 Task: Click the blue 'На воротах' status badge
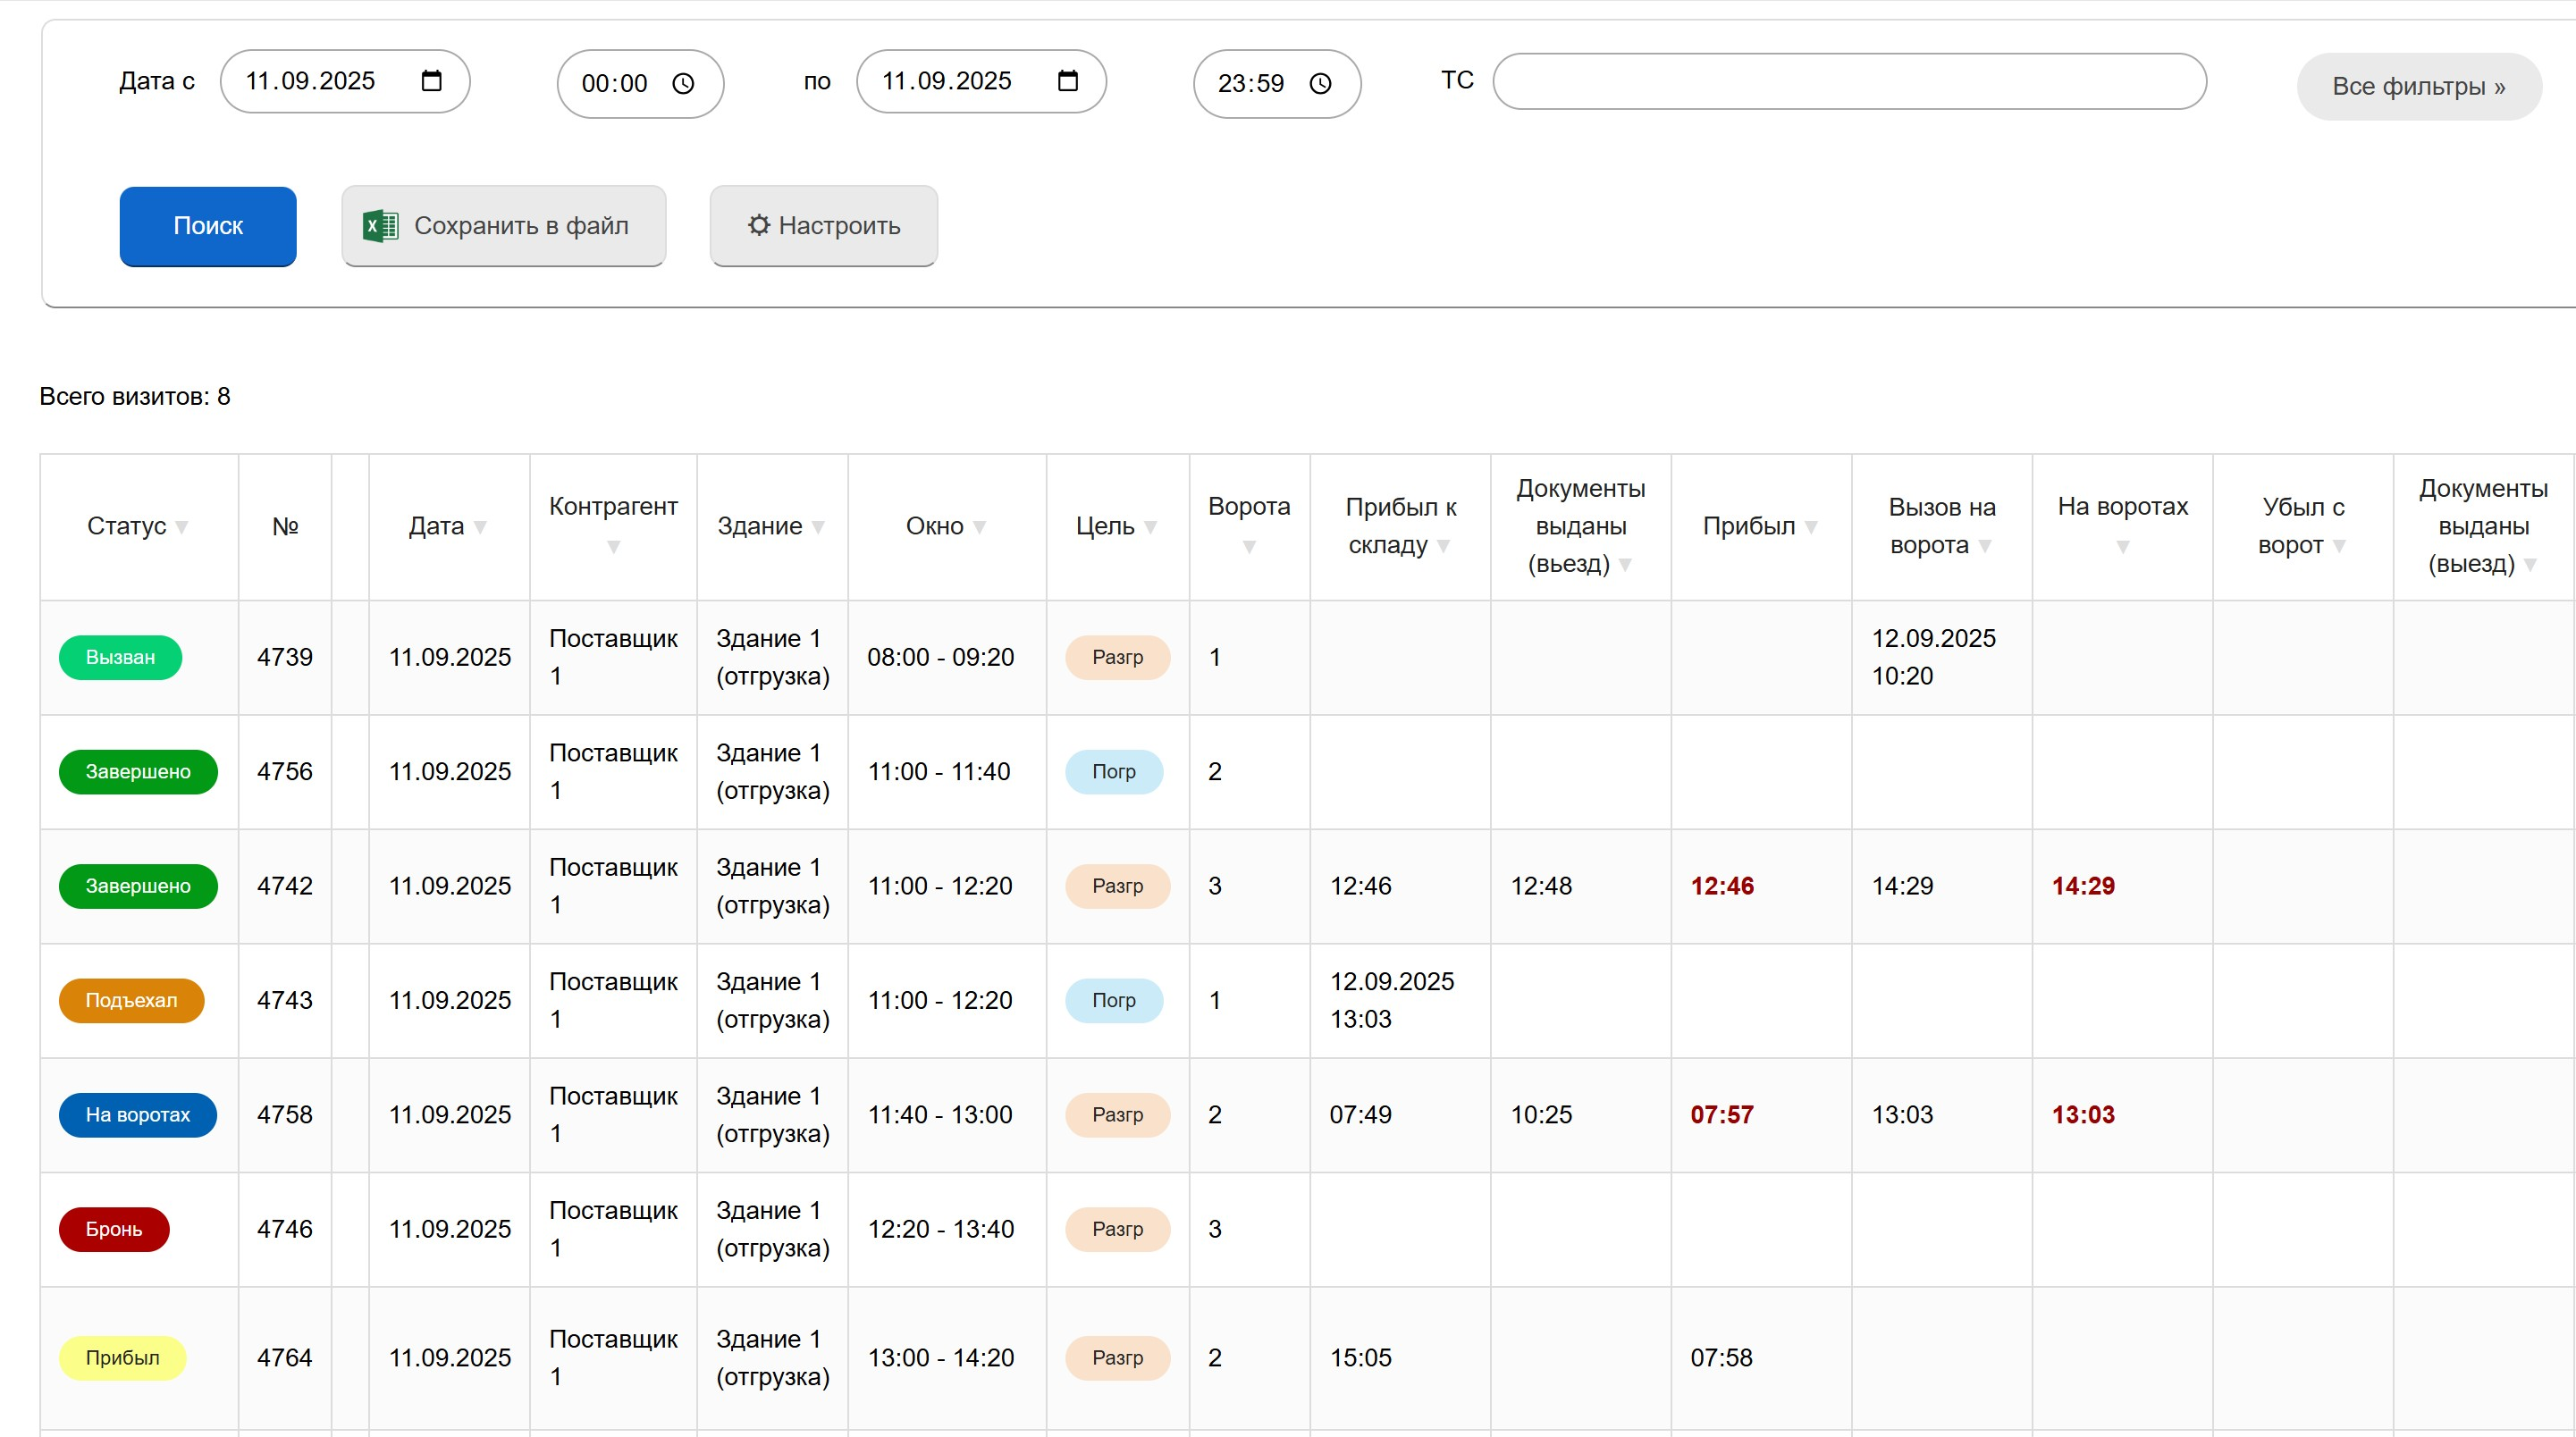(x=137, y=1115)
